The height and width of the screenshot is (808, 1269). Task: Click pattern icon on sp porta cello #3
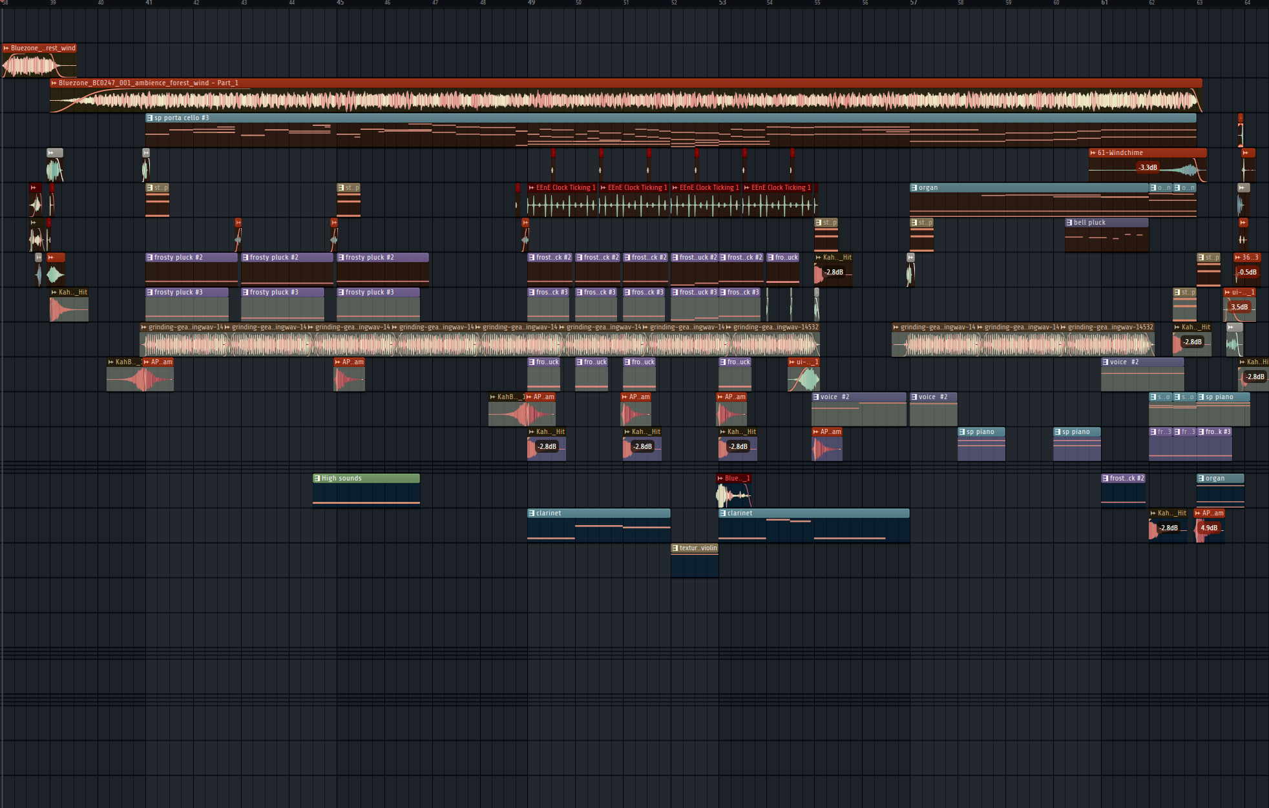point(150,118)
